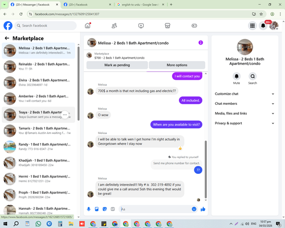
Task: Attach a photo file icon
Action: [97, 209]
